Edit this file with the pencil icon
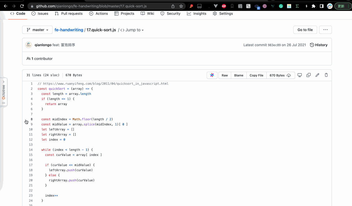The width and height of the screenshot is (352, 206). coord(317,75)
